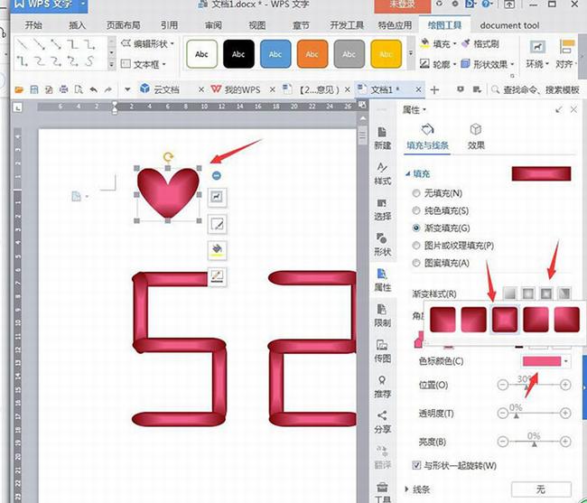Increase 透明度 with the plus button
This screenshot has height=503, width=587.
(565, 414)
